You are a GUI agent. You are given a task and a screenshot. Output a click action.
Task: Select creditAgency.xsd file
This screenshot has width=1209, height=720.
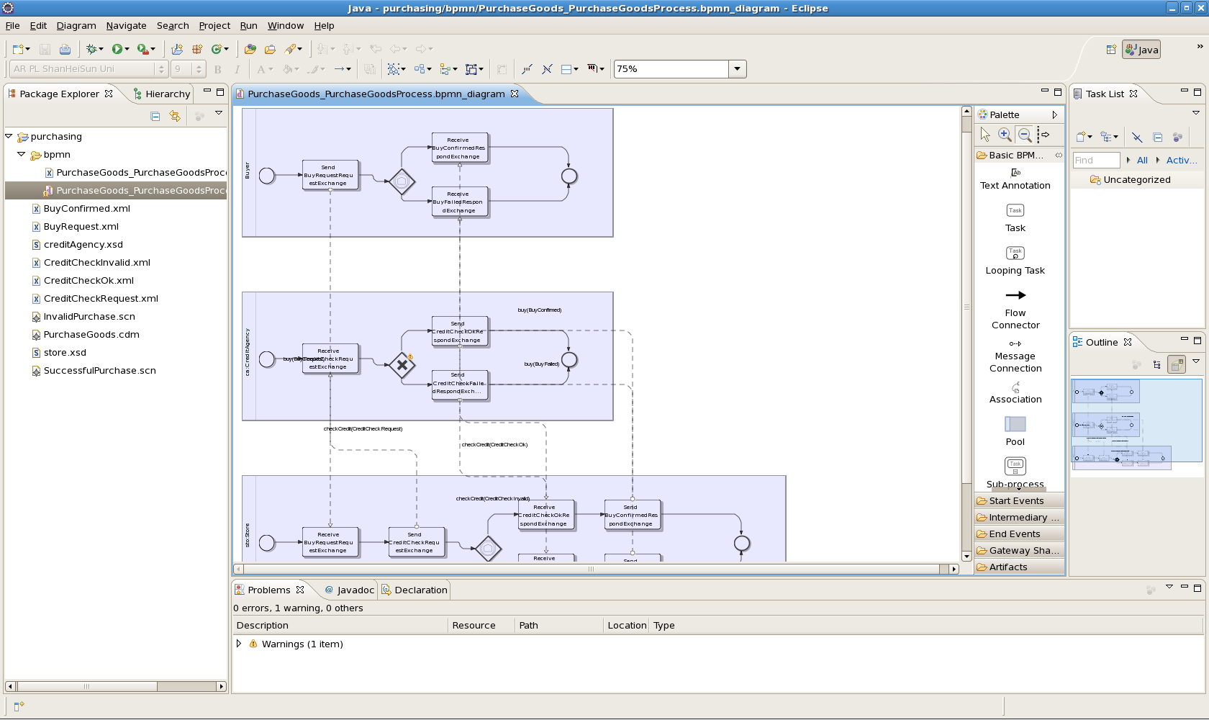pyautogui.click(x=83, y=245)
